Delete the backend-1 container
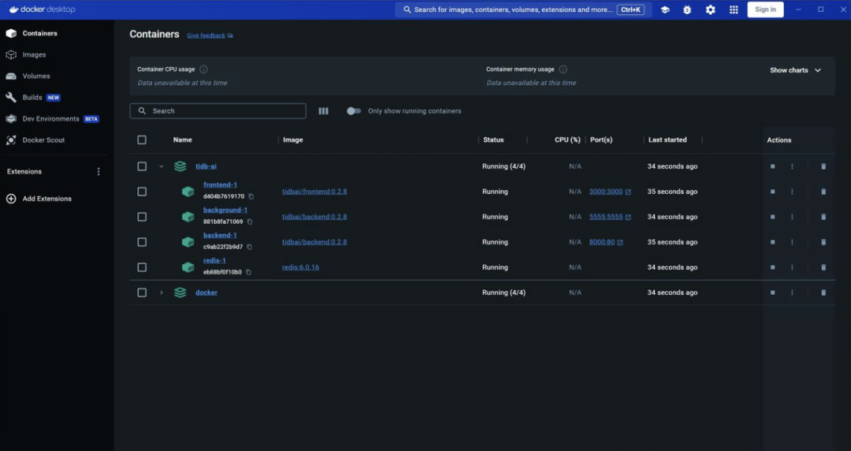The image size is (851, 451). coord(823,242)
